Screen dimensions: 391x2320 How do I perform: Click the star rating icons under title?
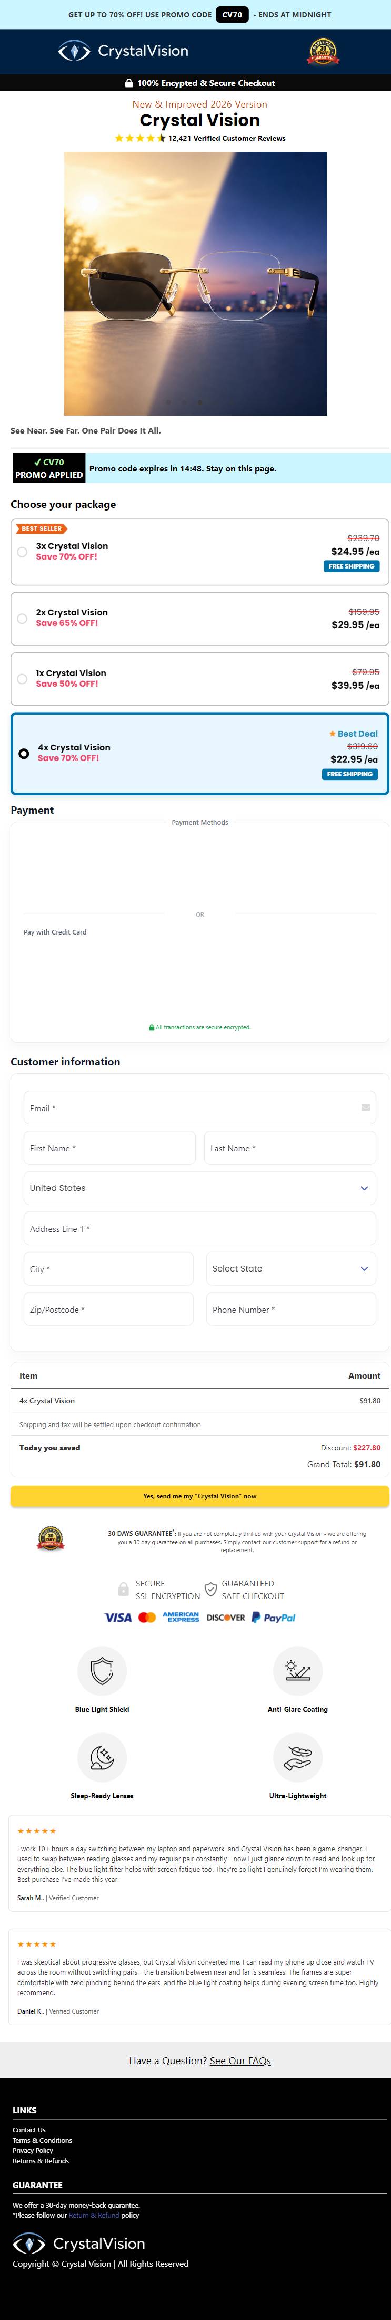coord(139,139)
